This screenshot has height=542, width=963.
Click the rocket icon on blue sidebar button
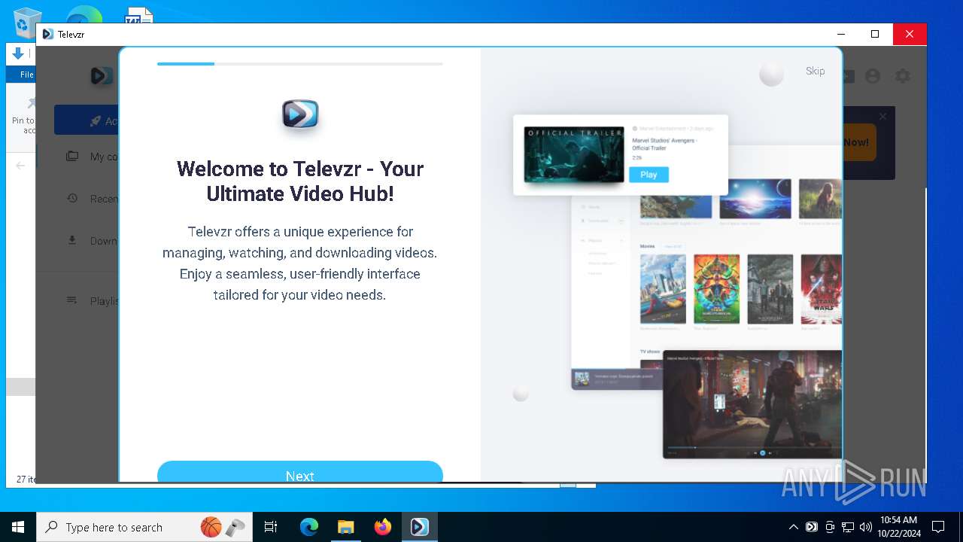click(95, 121)
